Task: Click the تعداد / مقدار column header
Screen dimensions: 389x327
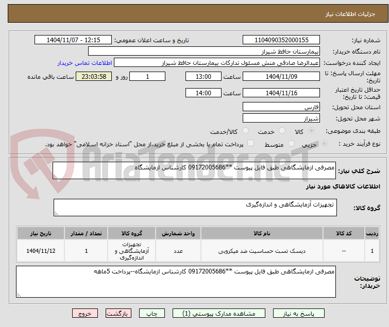Action: pyautogui.click(x=86, y=233)
